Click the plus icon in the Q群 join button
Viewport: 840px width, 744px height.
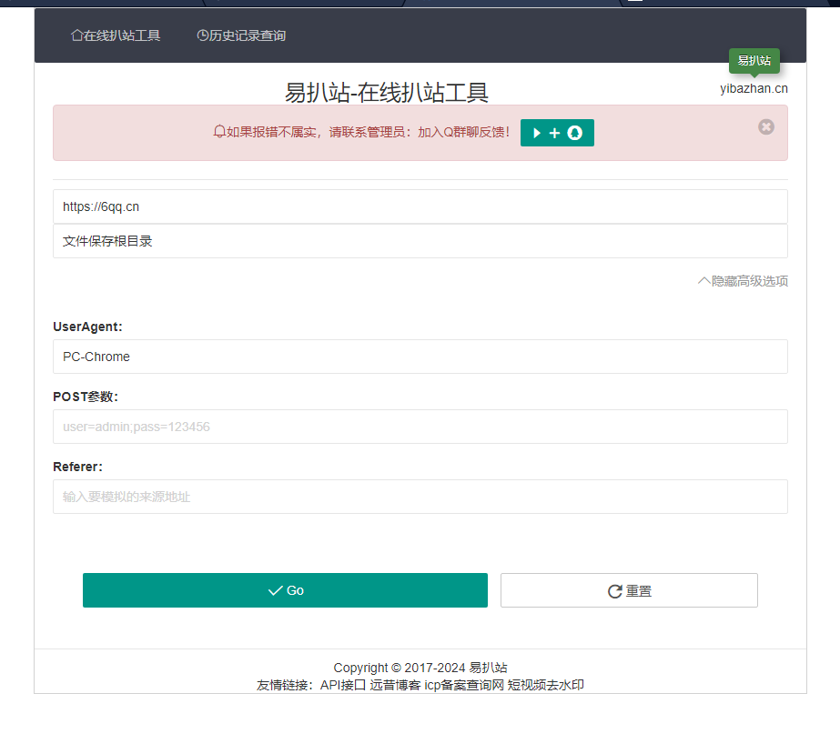click(555, 133)
